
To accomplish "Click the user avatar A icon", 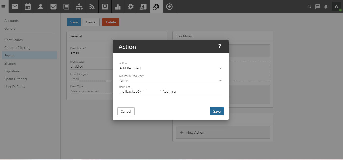I will [x=336, y=7].
